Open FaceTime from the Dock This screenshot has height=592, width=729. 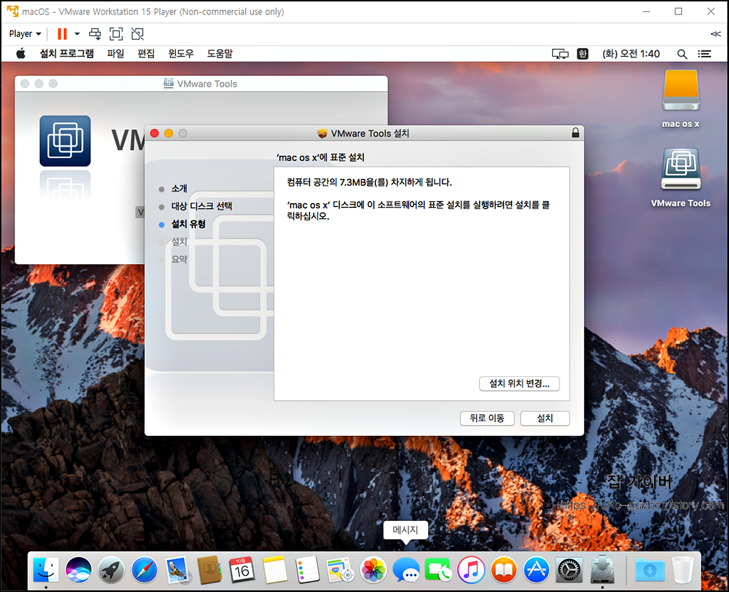coord(438,569)
